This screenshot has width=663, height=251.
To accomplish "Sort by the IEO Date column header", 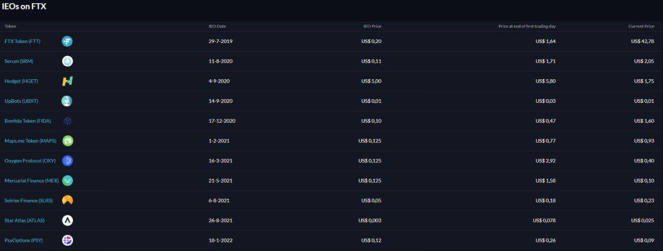I will click(217, 26).
